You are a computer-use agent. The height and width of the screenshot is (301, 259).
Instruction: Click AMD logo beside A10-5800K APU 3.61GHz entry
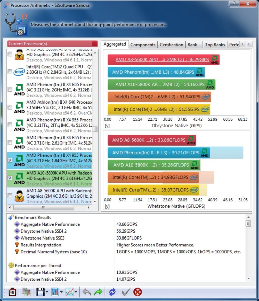(x=19, y=178)
